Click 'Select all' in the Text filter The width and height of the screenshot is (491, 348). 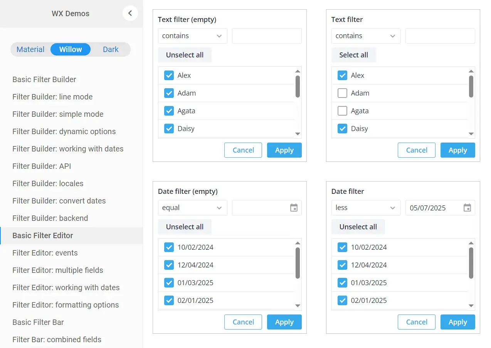point(353,55)
